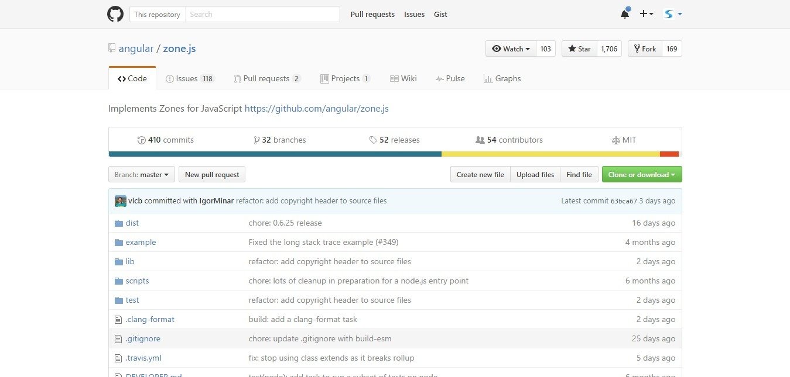Click the Find file button
The height and width of the screenshot is (377, 790).
[579, 174]
